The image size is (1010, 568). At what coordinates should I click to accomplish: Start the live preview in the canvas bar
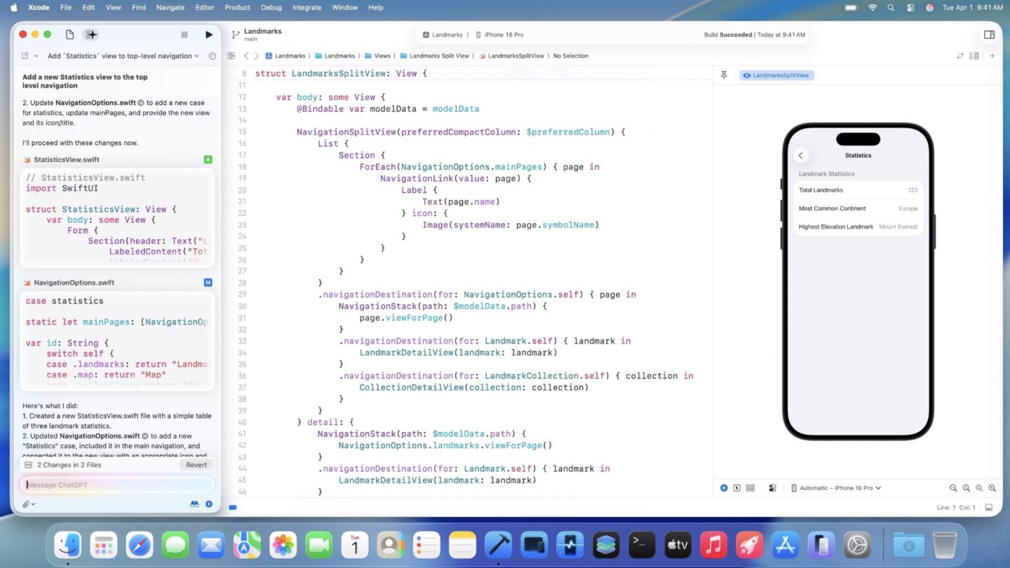tap(724, 487)
